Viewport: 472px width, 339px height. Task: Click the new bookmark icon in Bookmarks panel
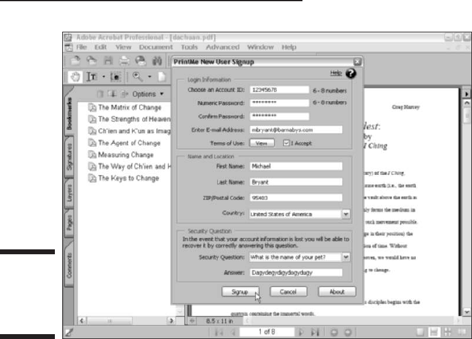[x=112, y=94]
